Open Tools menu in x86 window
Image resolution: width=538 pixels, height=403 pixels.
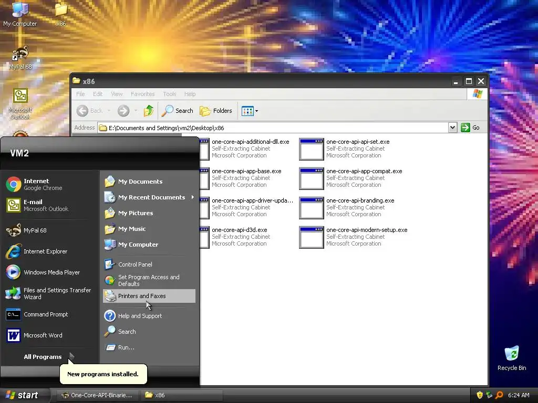[x=170, y=94]
